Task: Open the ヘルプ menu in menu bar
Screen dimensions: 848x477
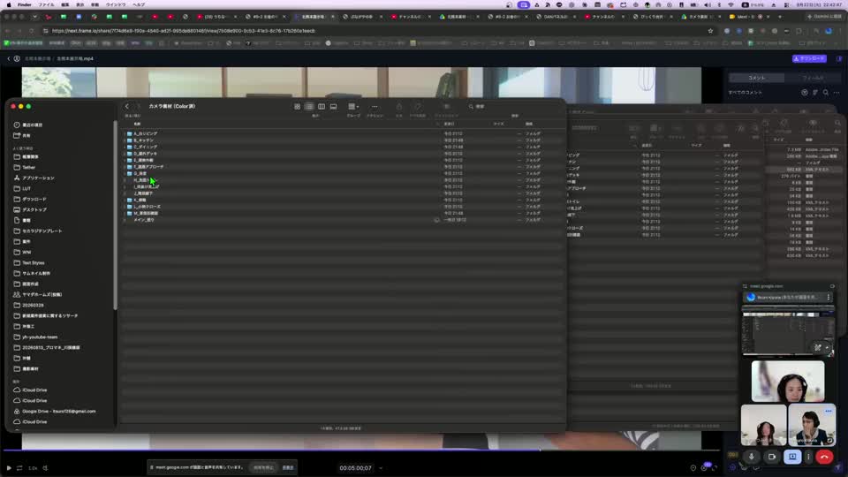Action: click(x=139, y=4)
